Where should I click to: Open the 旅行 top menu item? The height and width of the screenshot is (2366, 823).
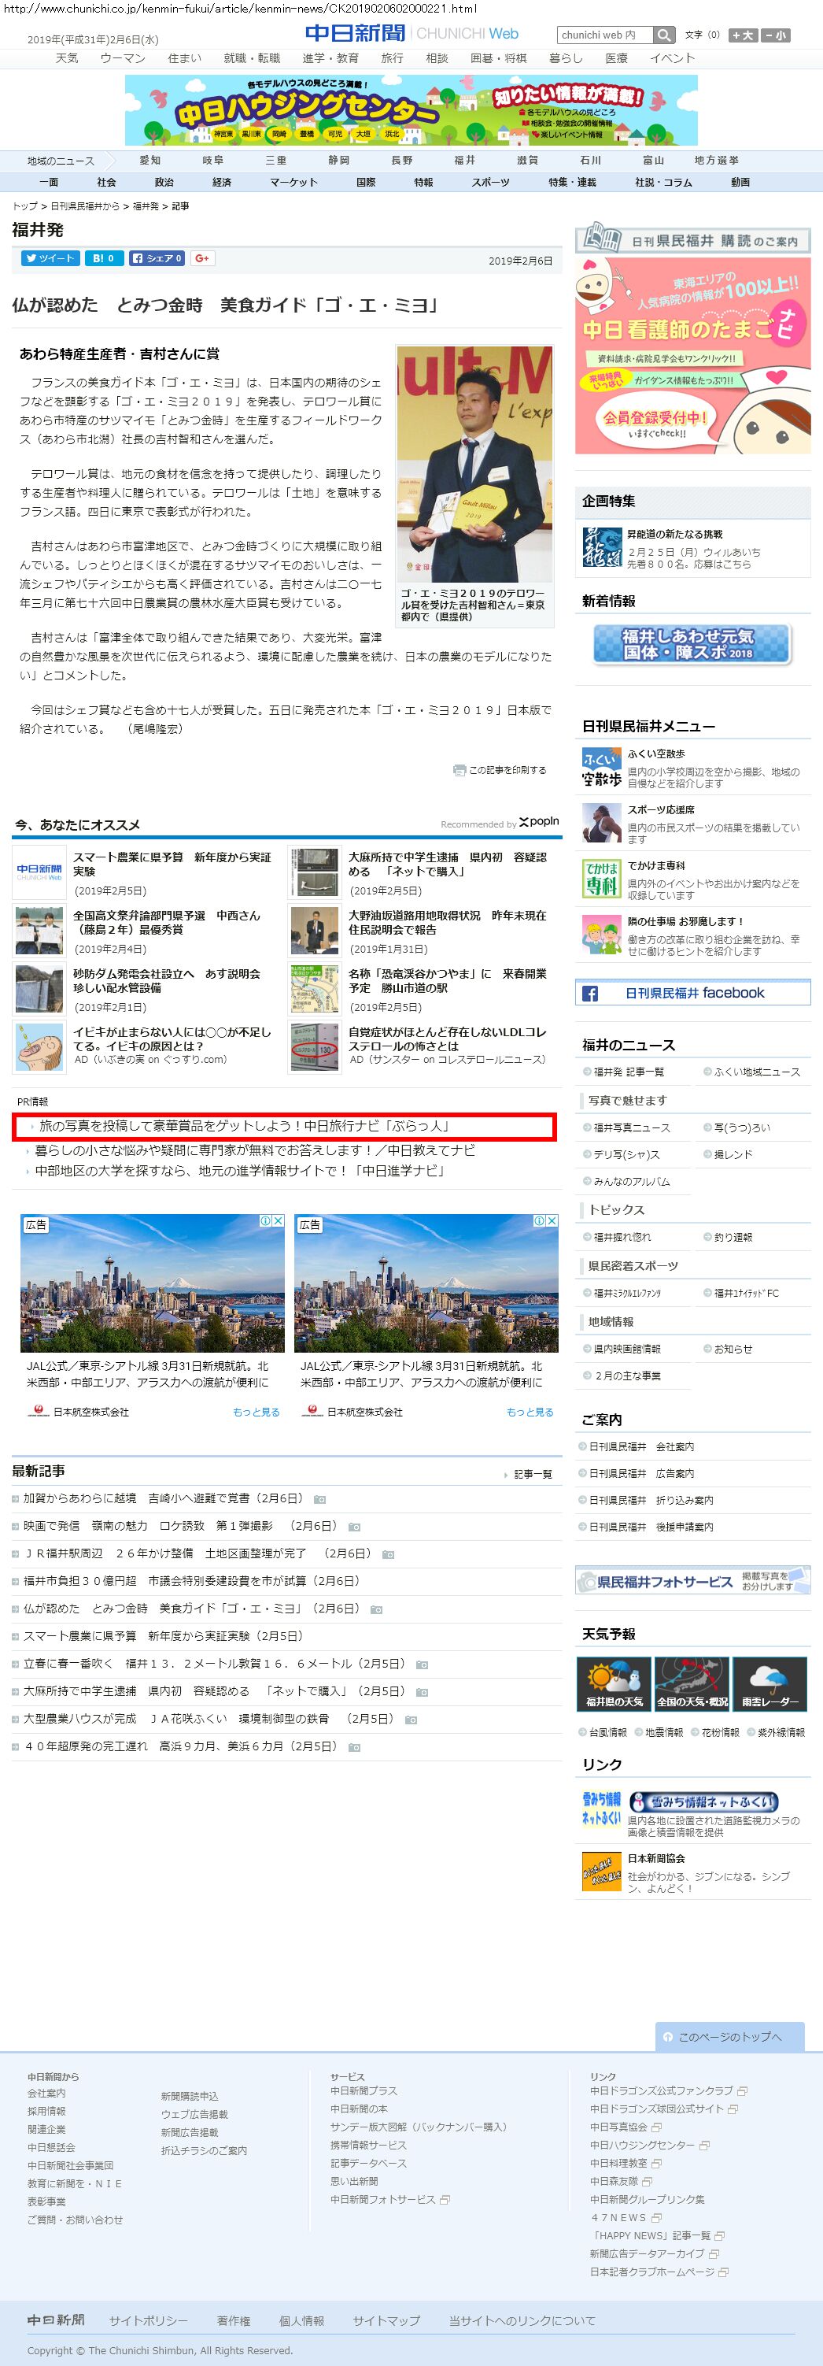(x=392, y=57)
